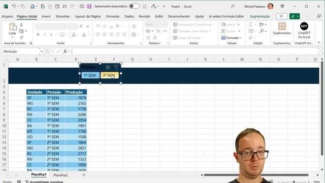Click the Undo arrow icon
The height and width of the screenshot is (183, 325).
14,6
